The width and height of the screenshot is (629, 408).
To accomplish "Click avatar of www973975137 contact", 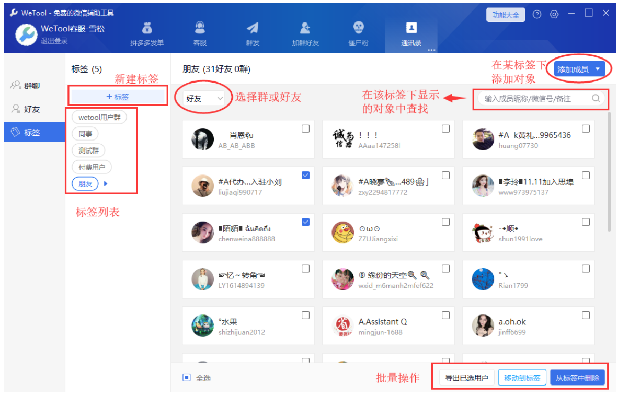I will click(483, 186).
